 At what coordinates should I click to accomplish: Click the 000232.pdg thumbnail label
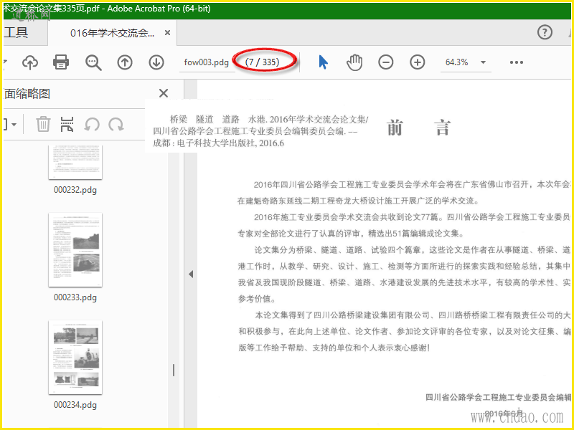75,190
